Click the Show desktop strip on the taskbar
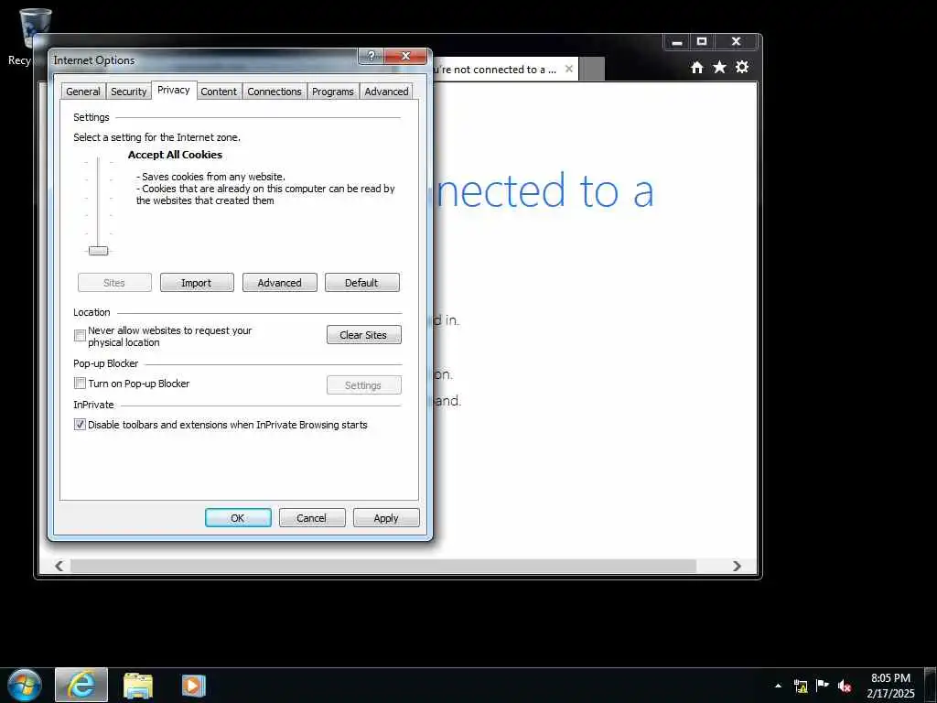The height and width of the screenshot is (703, 937). [x=931, y=686]
